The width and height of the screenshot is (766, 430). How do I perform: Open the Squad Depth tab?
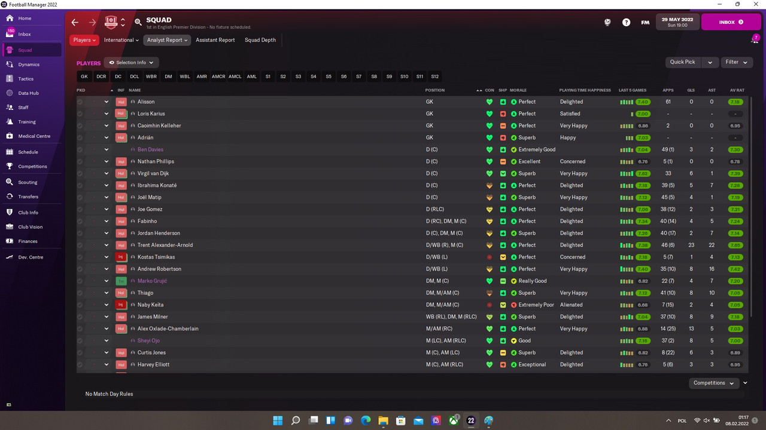[x=260, y=40]
